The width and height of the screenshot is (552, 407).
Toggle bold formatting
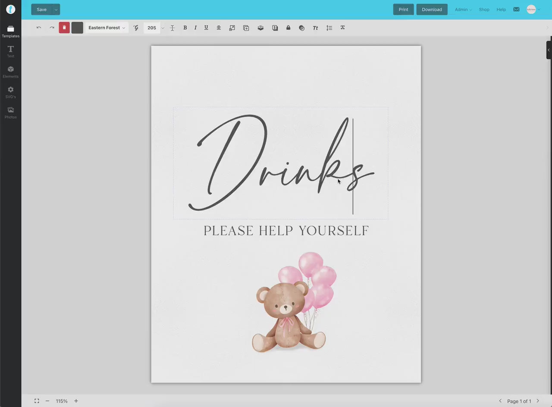pyautogui.click(x=185, y=28)
